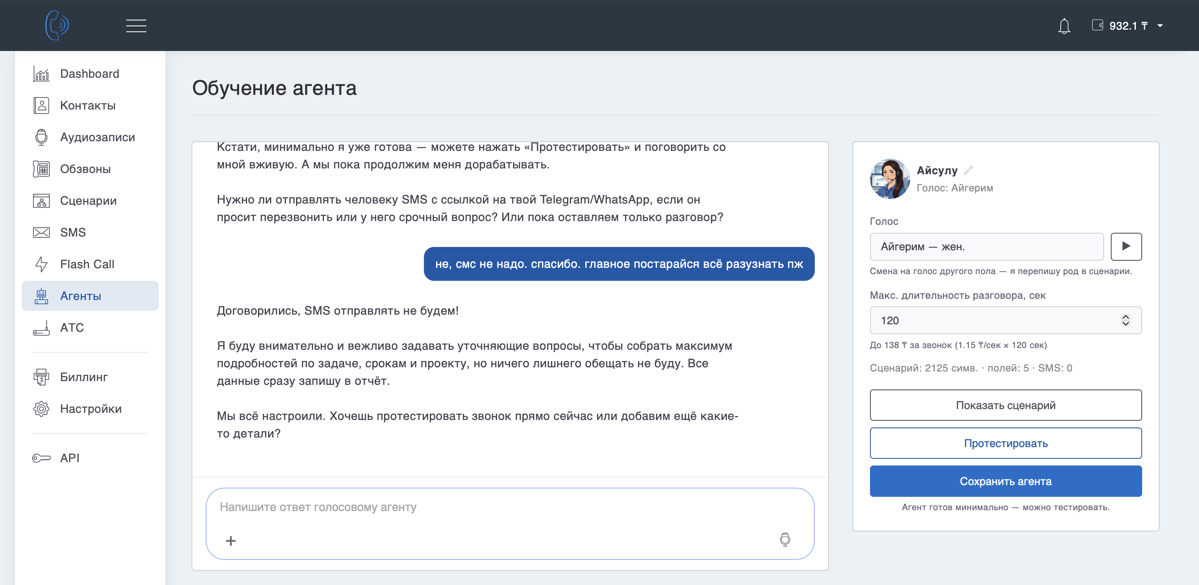Click 932.1 ₸ balance amount
Screen dimensions: 1199x585
pos(1128,26)
